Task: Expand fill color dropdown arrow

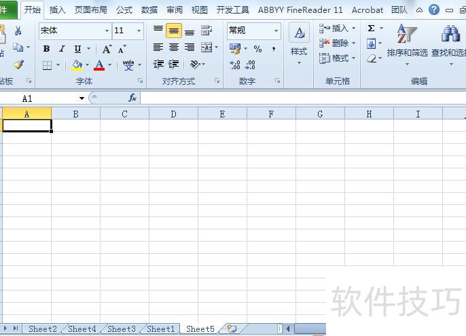Action: pos(87,64)
